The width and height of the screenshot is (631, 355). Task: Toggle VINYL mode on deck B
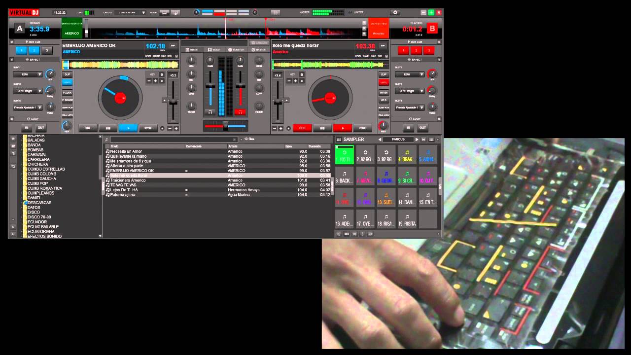(x=384, y=82)
